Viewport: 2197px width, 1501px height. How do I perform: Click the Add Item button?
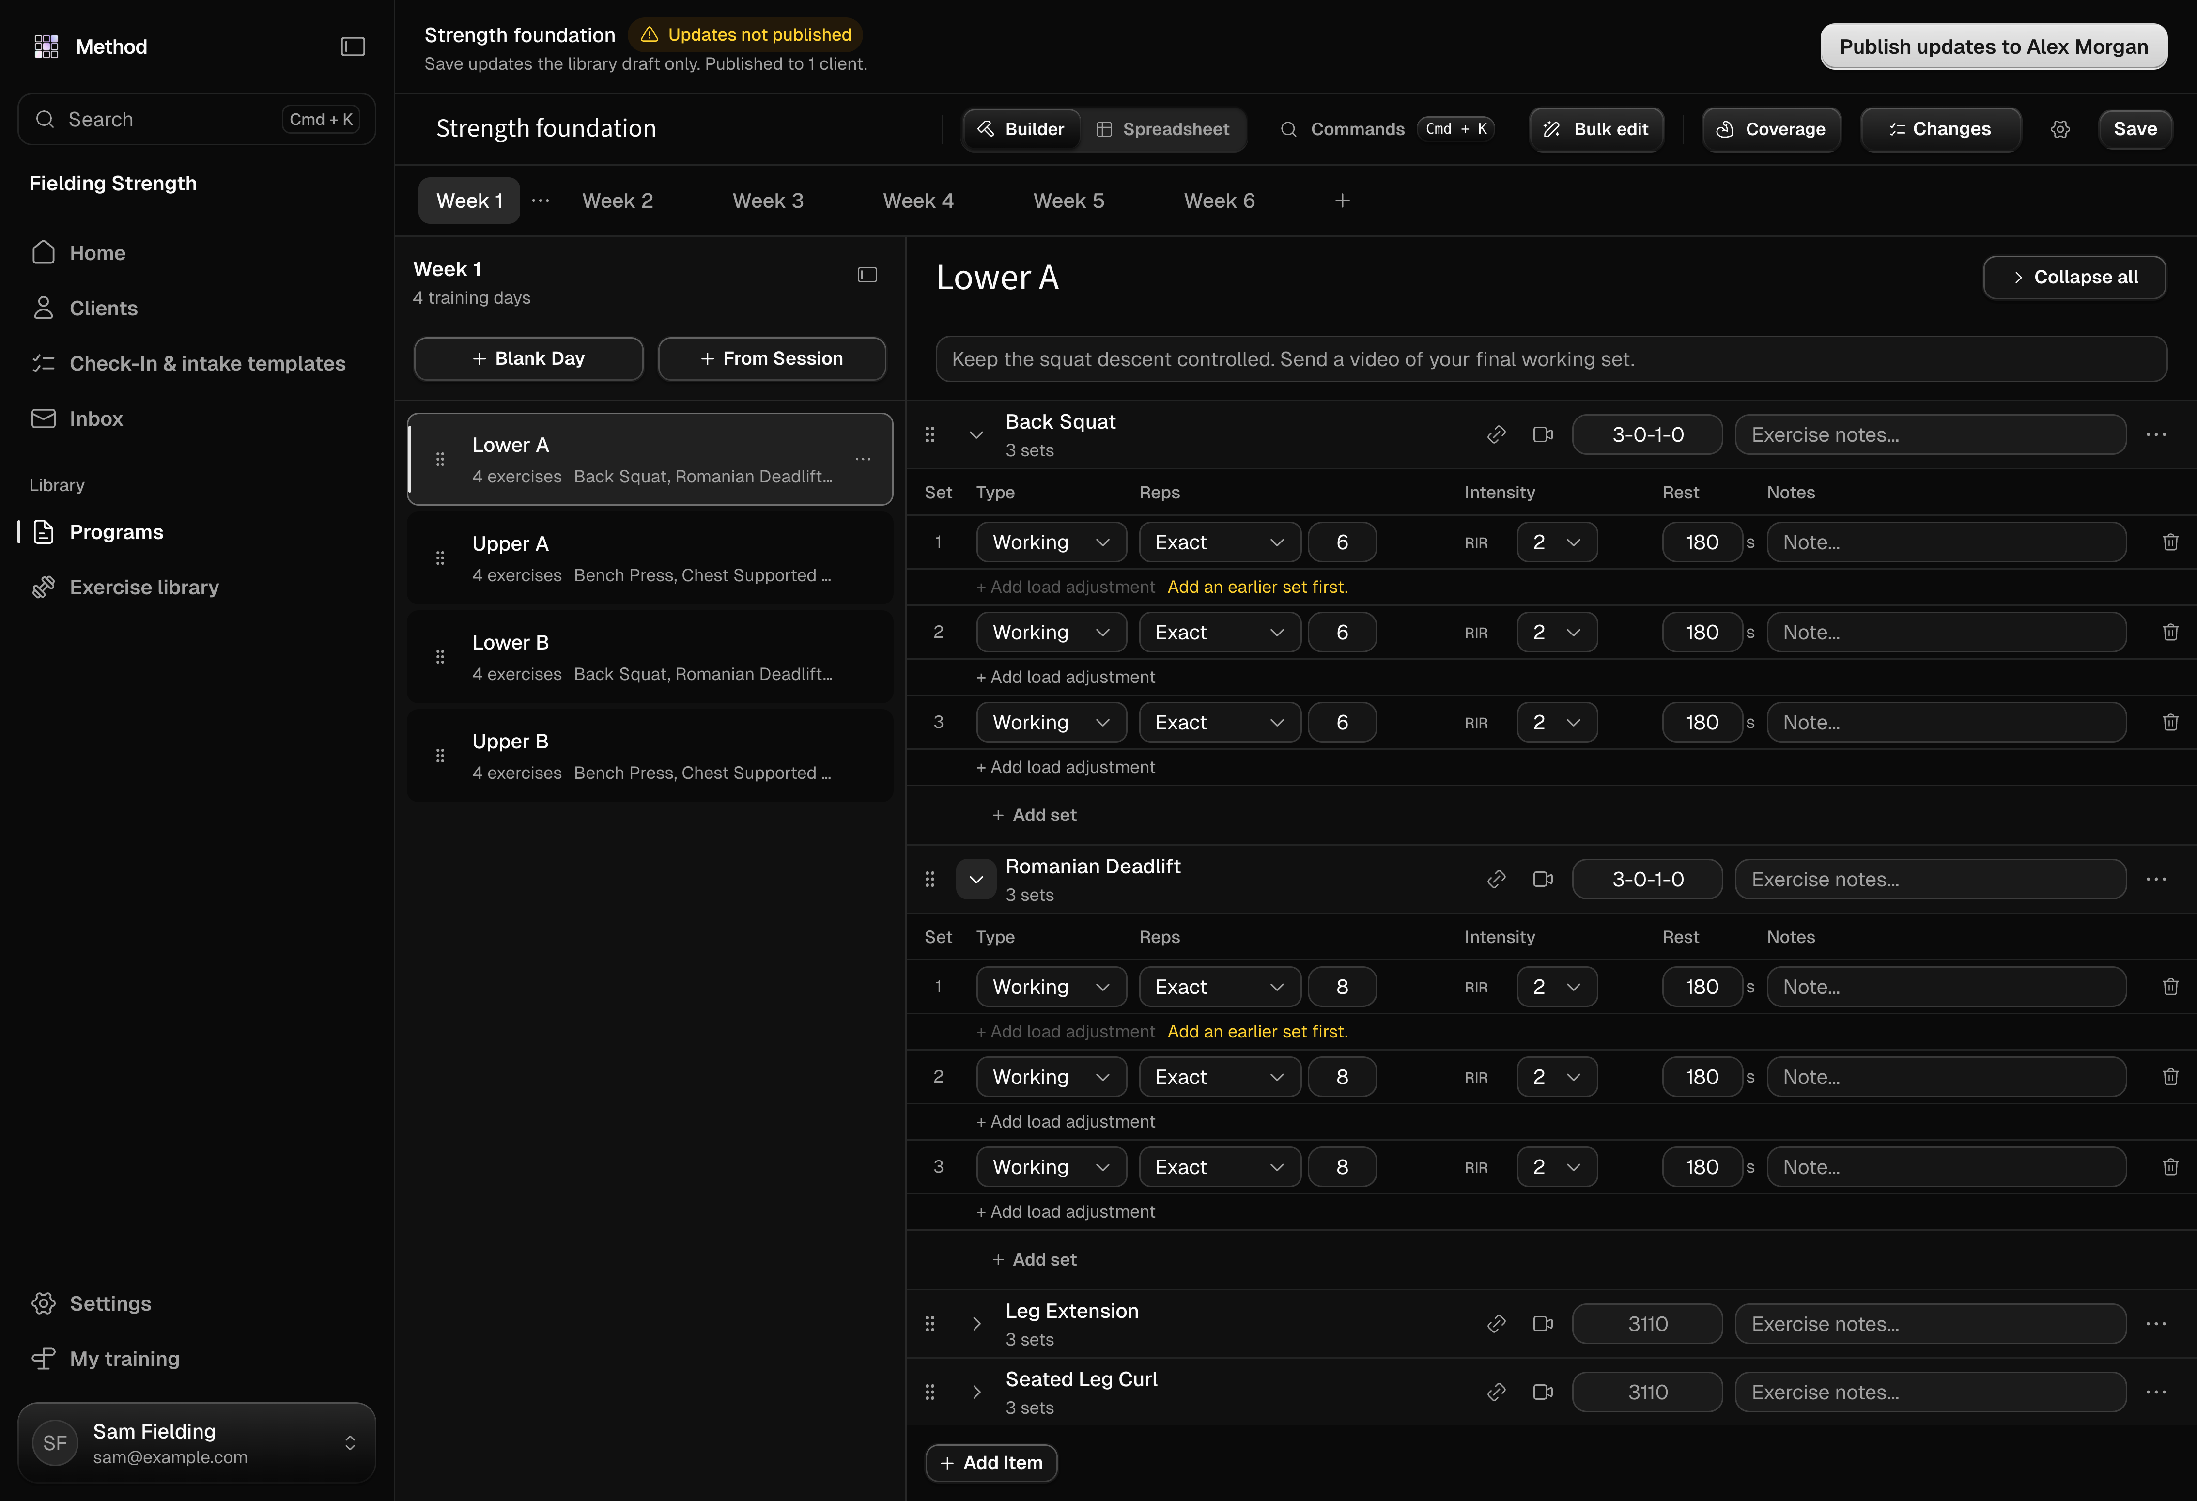(x=990, y=1462)
